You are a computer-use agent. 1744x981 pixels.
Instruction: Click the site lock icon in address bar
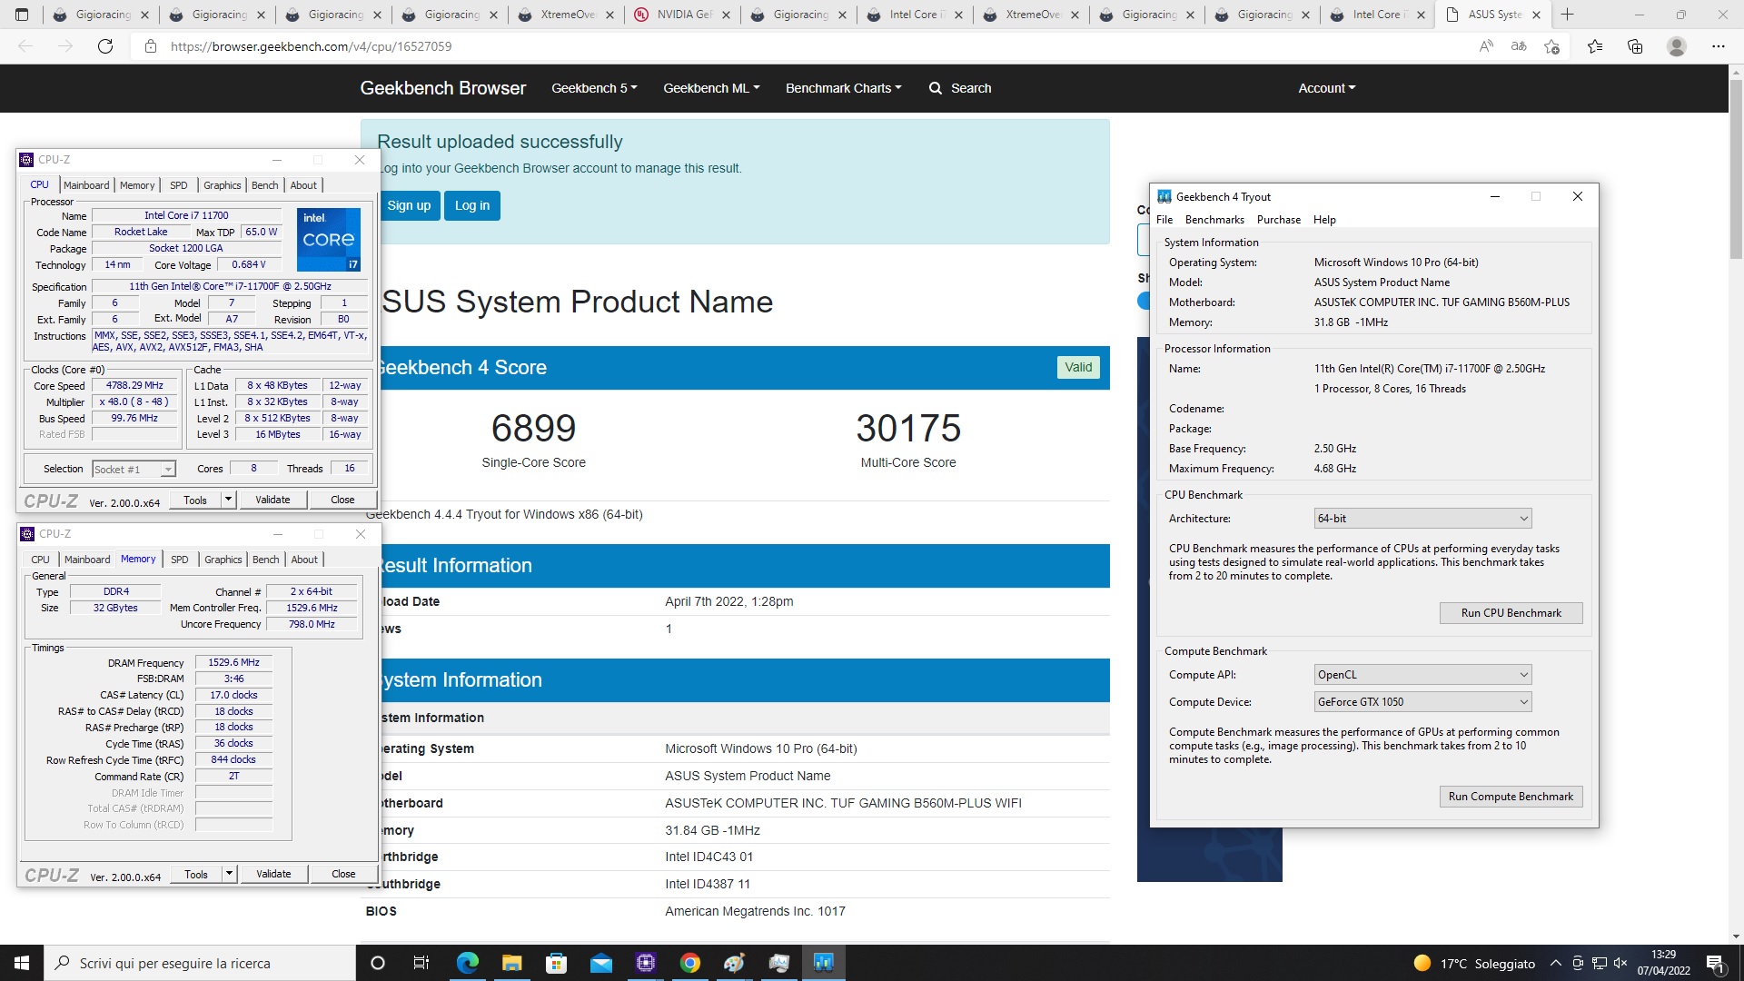click(x=151, y=46)
